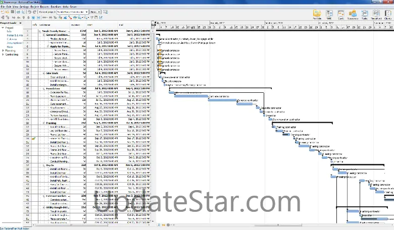This screenshot has width=394, height=230.
Task: Click the Print Preview icon
Action: (23, 12)
